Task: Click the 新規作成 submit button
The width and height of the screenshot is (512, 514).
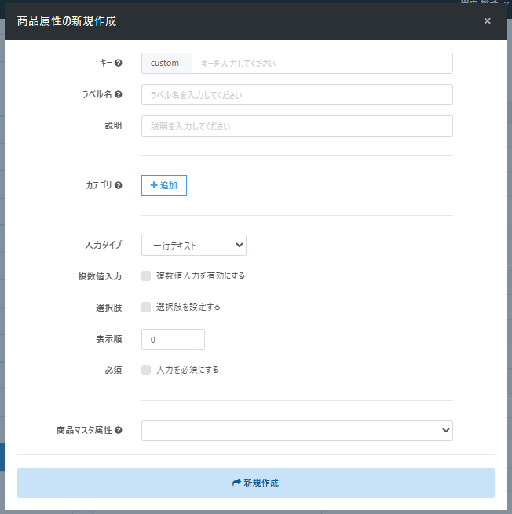Action: [x=256, y=483]
